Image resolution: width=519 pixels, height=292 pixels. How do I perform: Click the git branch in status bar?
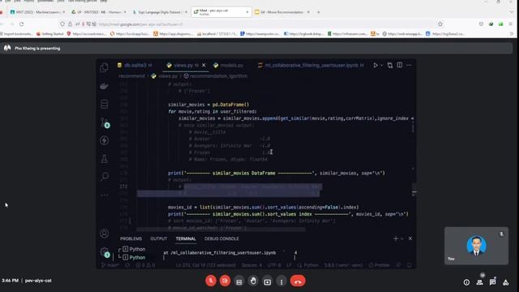(x=110, y=265)
